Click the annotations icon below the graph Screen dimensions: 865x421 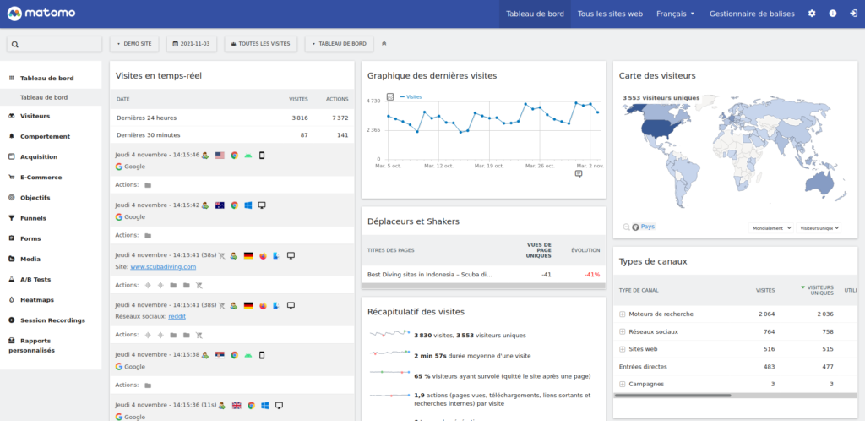pyautogui.click(x=579, y=173)
